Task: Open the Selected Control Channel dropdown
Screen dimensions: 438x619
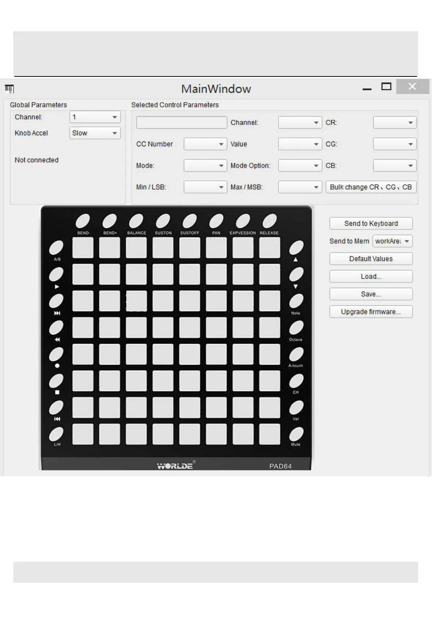Action: (x=300, y=122)
